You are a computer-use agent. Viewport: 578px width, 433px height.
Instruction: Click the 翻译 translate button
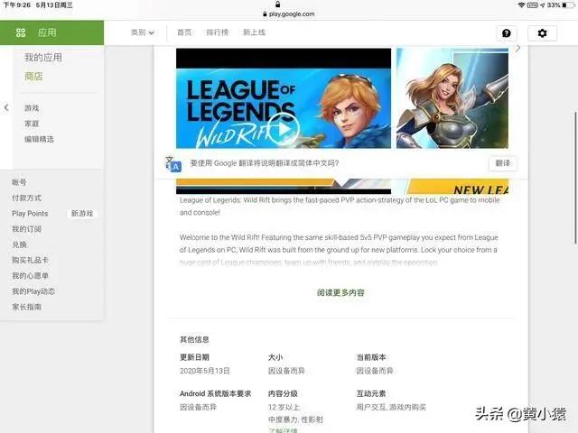tap(503, 163)
